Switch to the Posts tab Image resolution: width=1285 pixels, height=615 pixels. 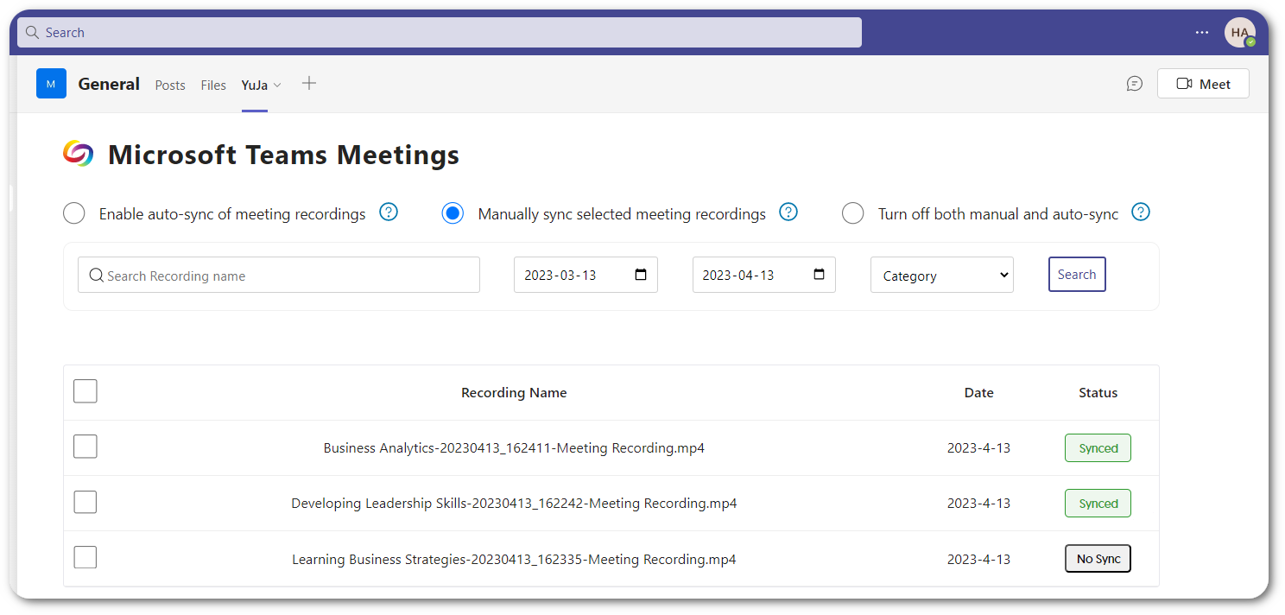coord(170,85)
